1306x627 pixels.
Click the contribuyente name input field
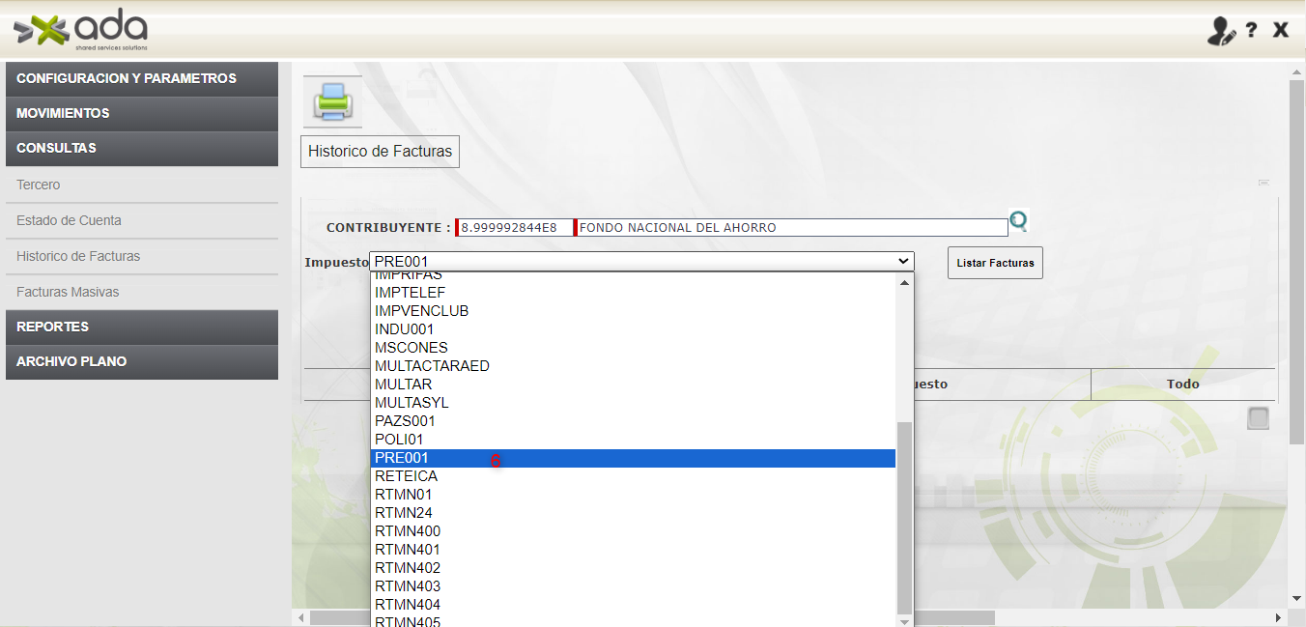click(x=792, y=228)
